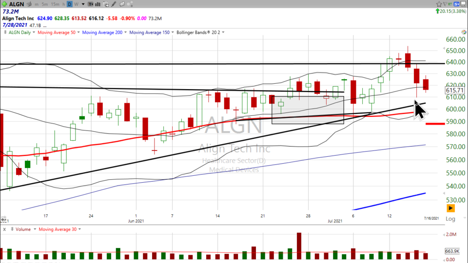Image resolution: width=468 pixels, height=263 pixels.
Task: Open the blue S dropdown button
Action: point(457,4)
